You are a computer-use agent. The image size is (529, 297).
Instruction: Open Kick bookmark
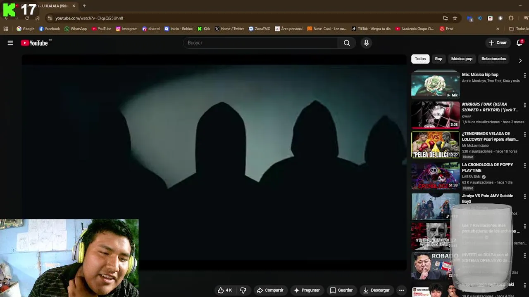(204, 29)
